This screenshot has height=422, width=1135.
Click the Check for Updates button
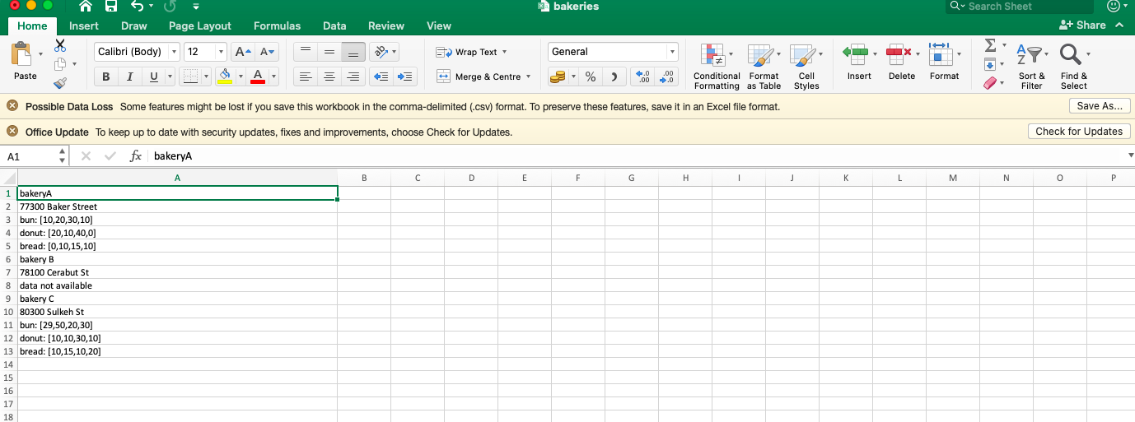pyautogui.click(x=1078, y=132)
